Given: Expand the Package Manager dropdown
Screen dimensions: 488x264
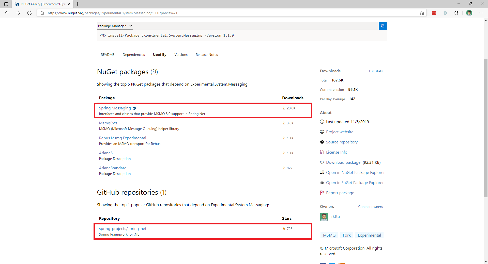Looking at the screenshot, I should pyautogui.click(x=115, y=26).
